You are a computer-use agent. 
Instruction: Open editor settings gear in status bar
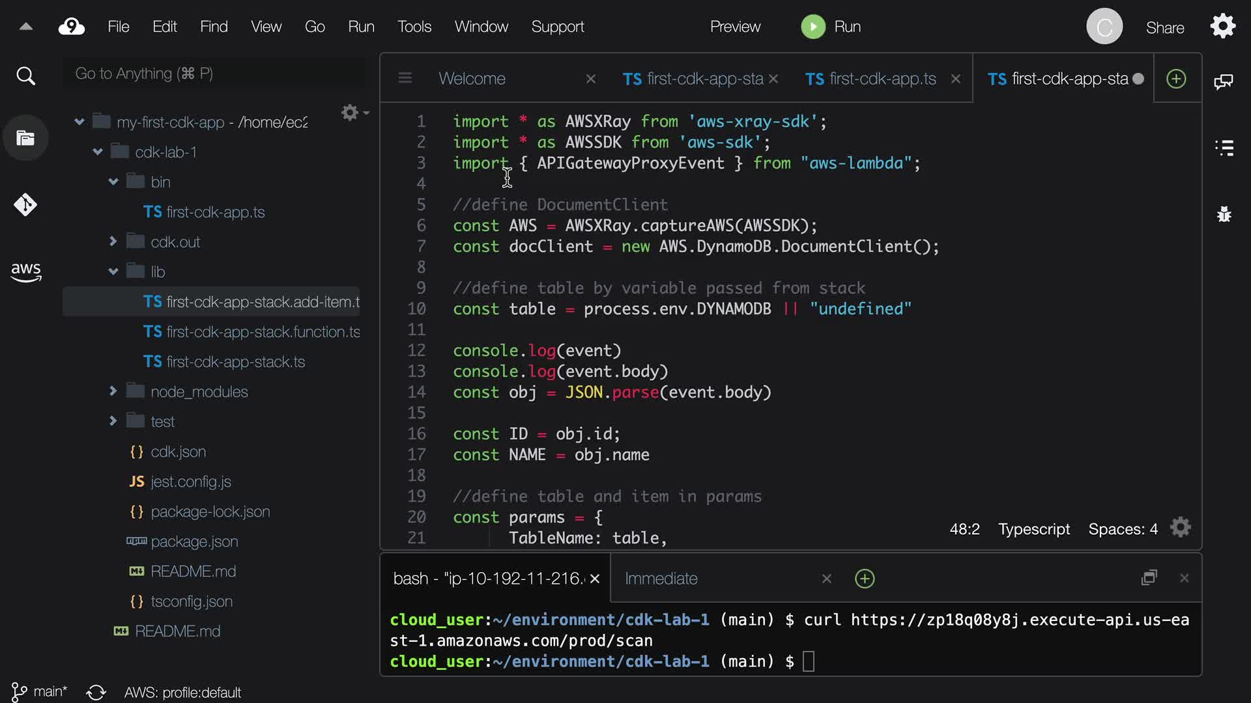pos(1180,528)
